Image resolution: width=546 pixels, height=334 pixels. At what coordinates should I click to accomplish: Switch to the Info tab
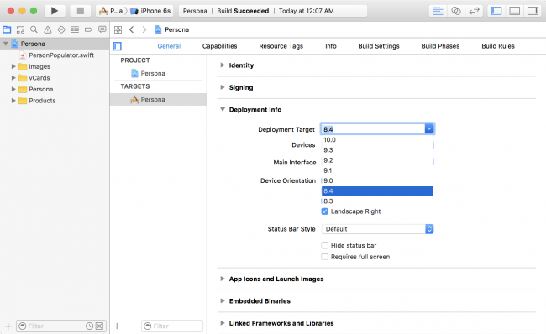331,46
